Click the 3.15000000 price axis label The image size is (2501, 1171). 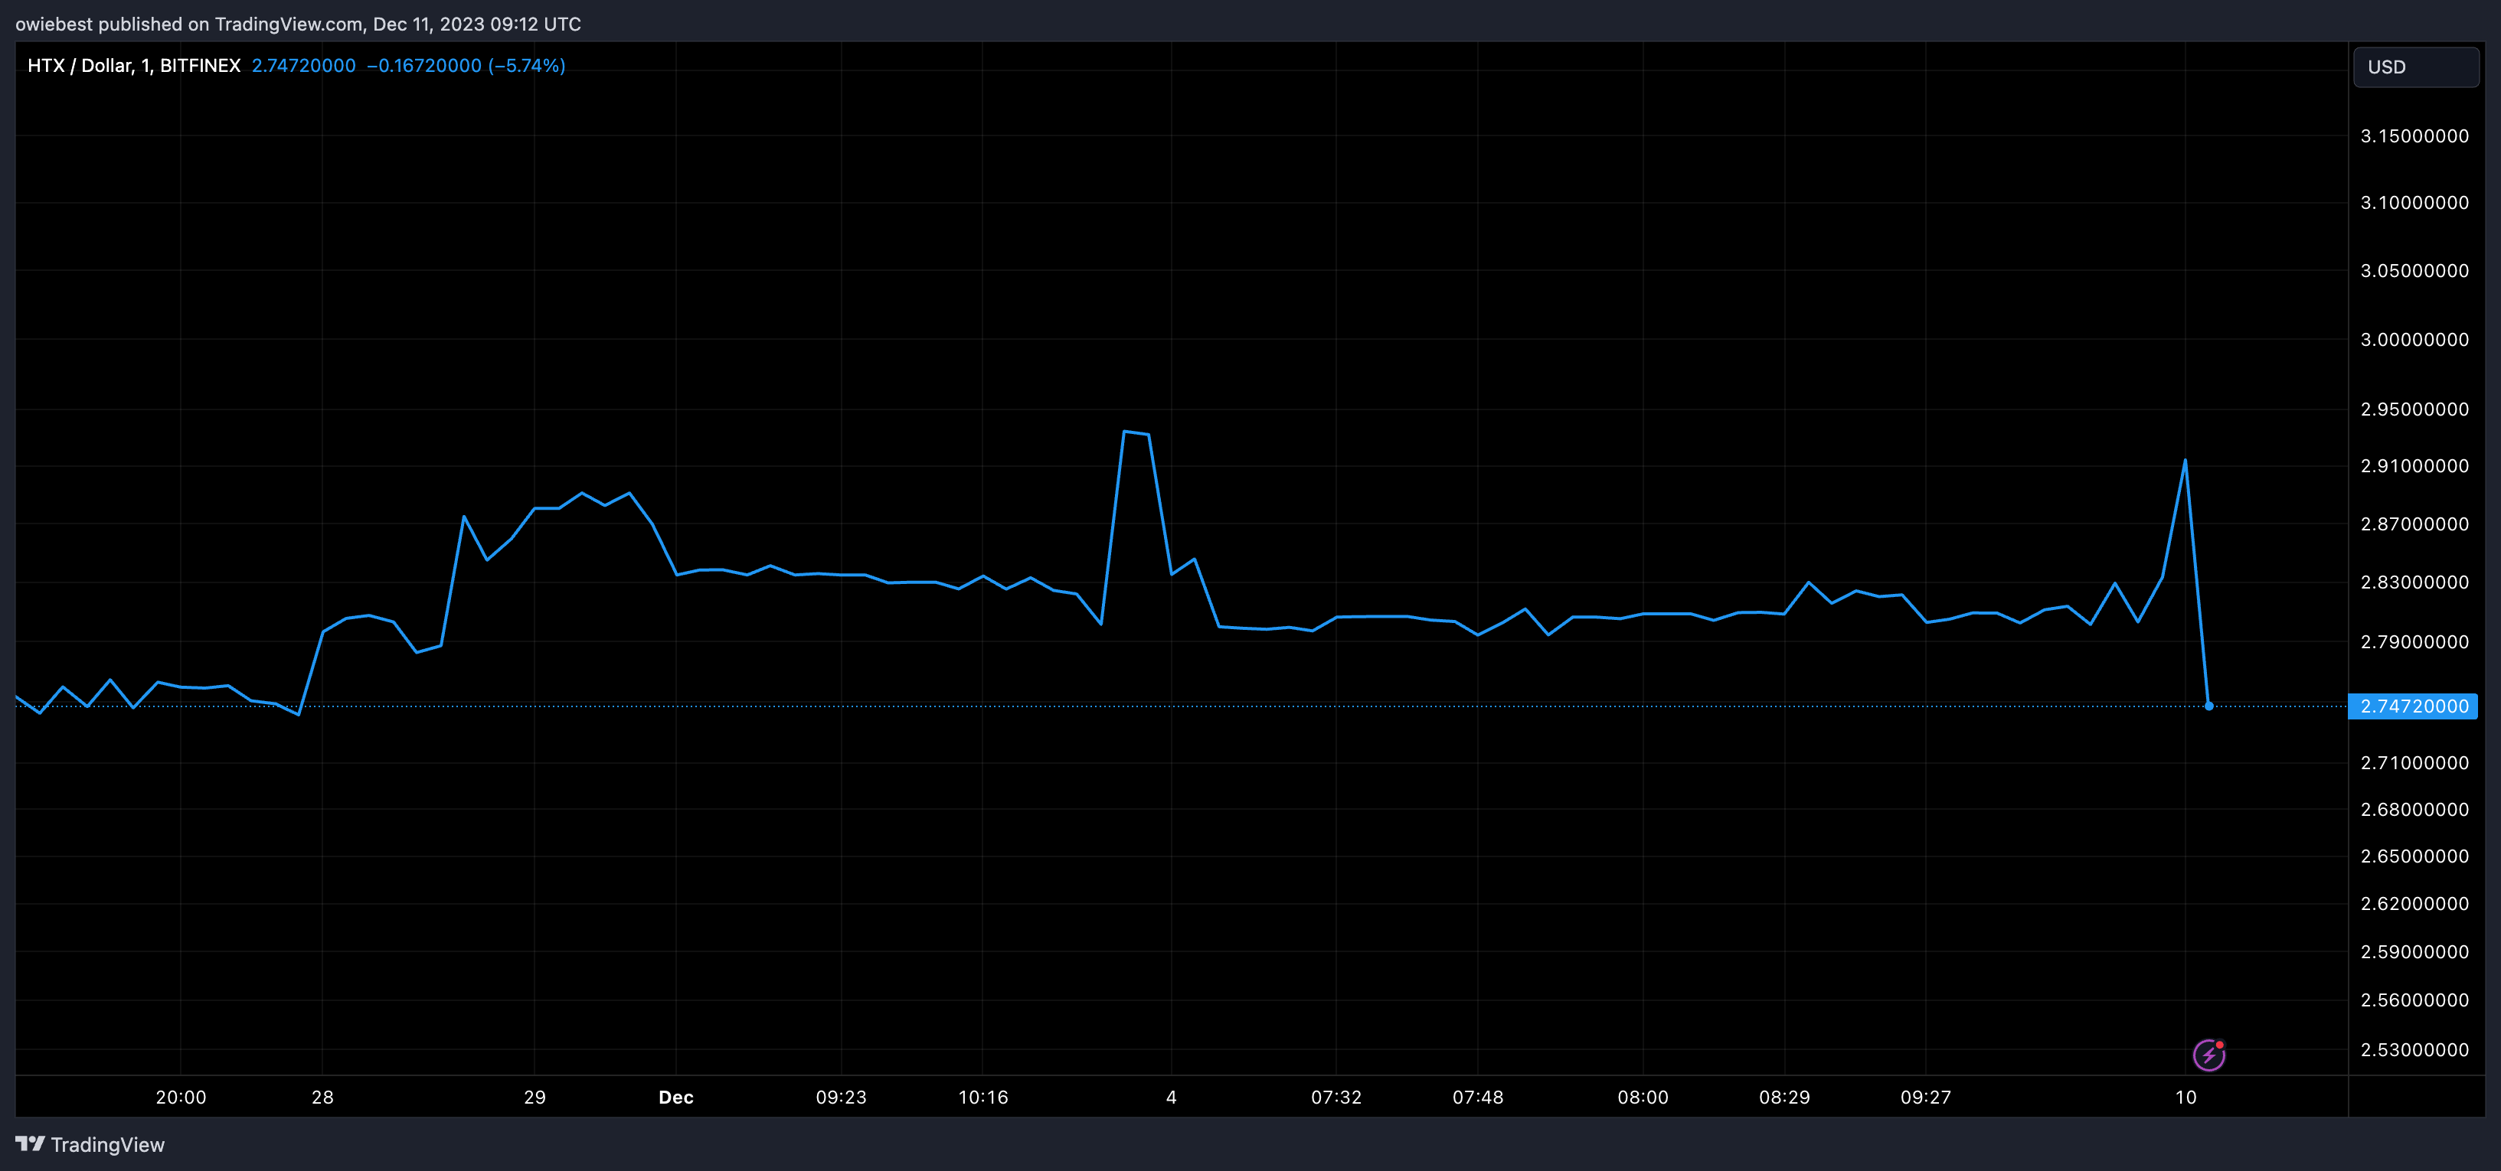(x=2414, y=135)
